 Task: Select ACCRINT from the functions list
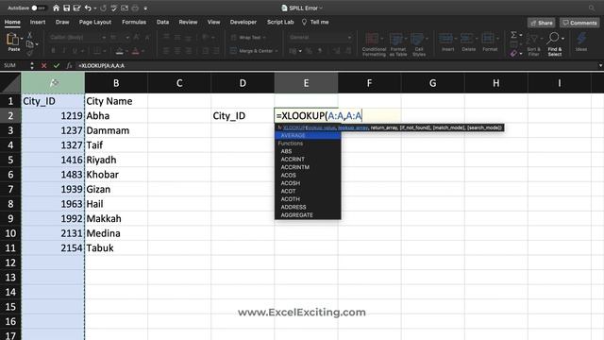[x=308, y=160]
